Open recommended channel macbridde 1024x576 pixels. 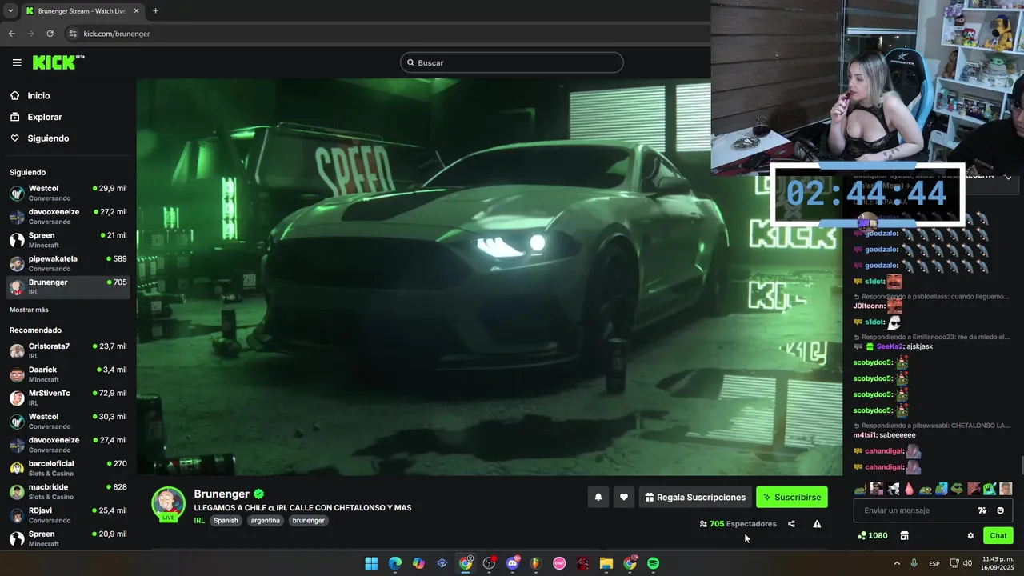[68, 491]
